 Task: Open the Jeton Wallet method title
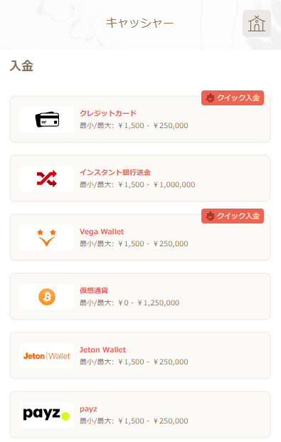coord(102,349)
